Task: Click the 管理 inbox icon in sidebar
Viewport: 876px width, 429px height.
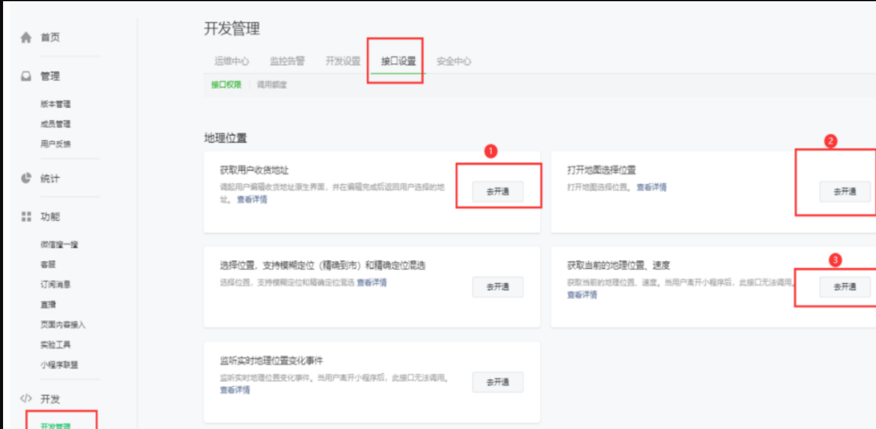Action: point(26,76)
